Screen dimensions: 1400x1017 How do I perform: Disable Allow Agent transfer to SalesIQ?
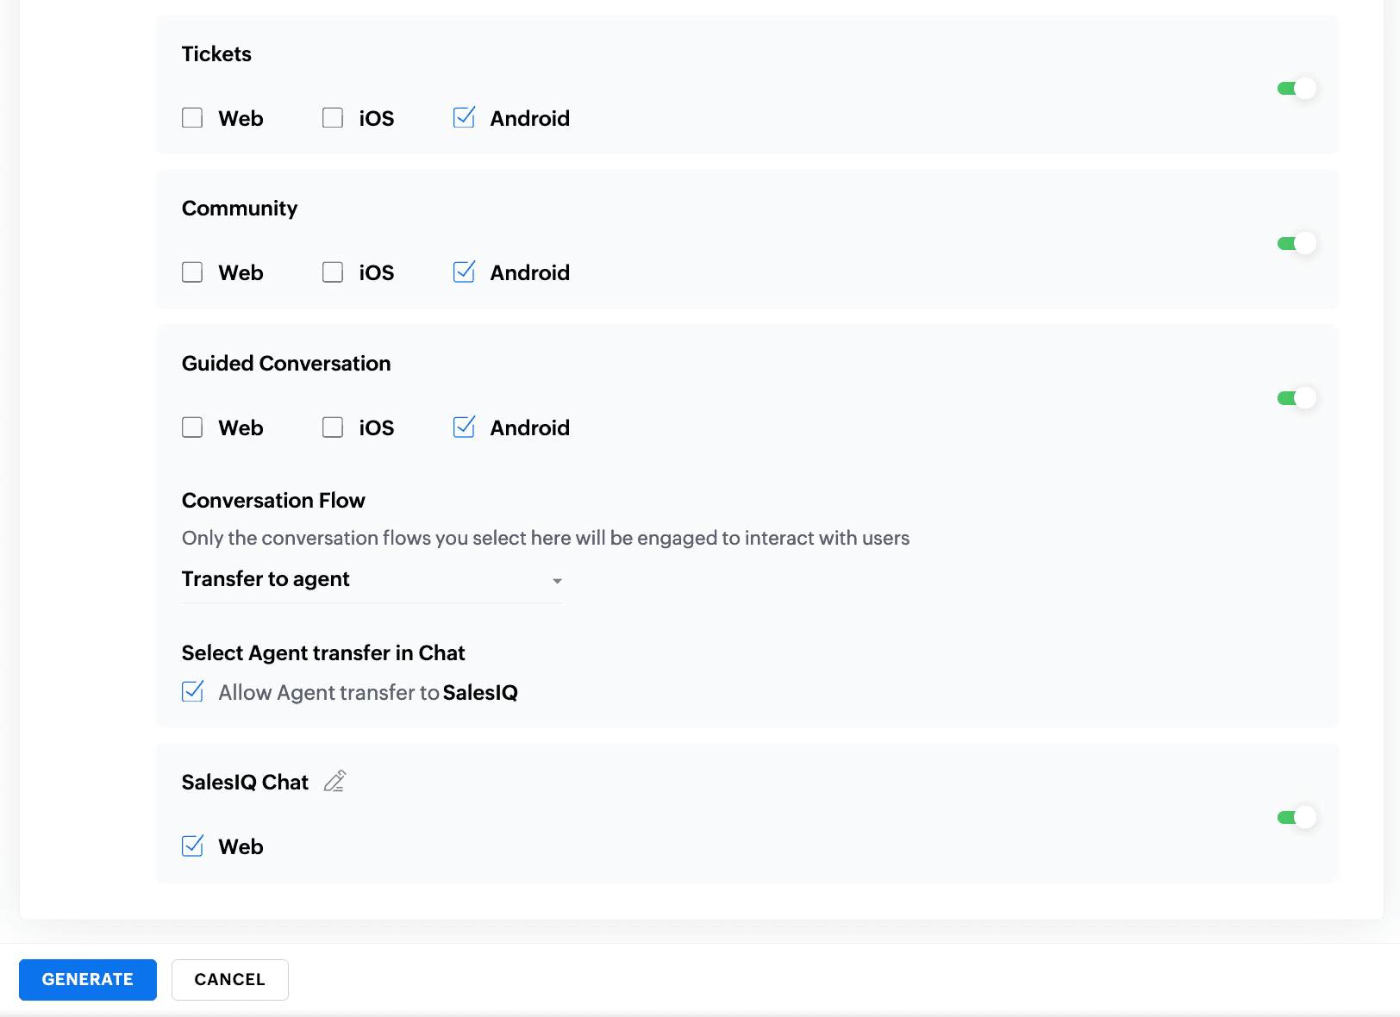click(x=193, y=691)
